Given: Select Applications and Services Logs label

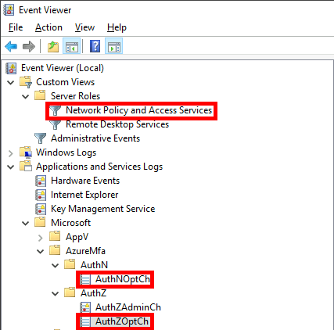Looking at the screenshot, I should tap(99, 167).
